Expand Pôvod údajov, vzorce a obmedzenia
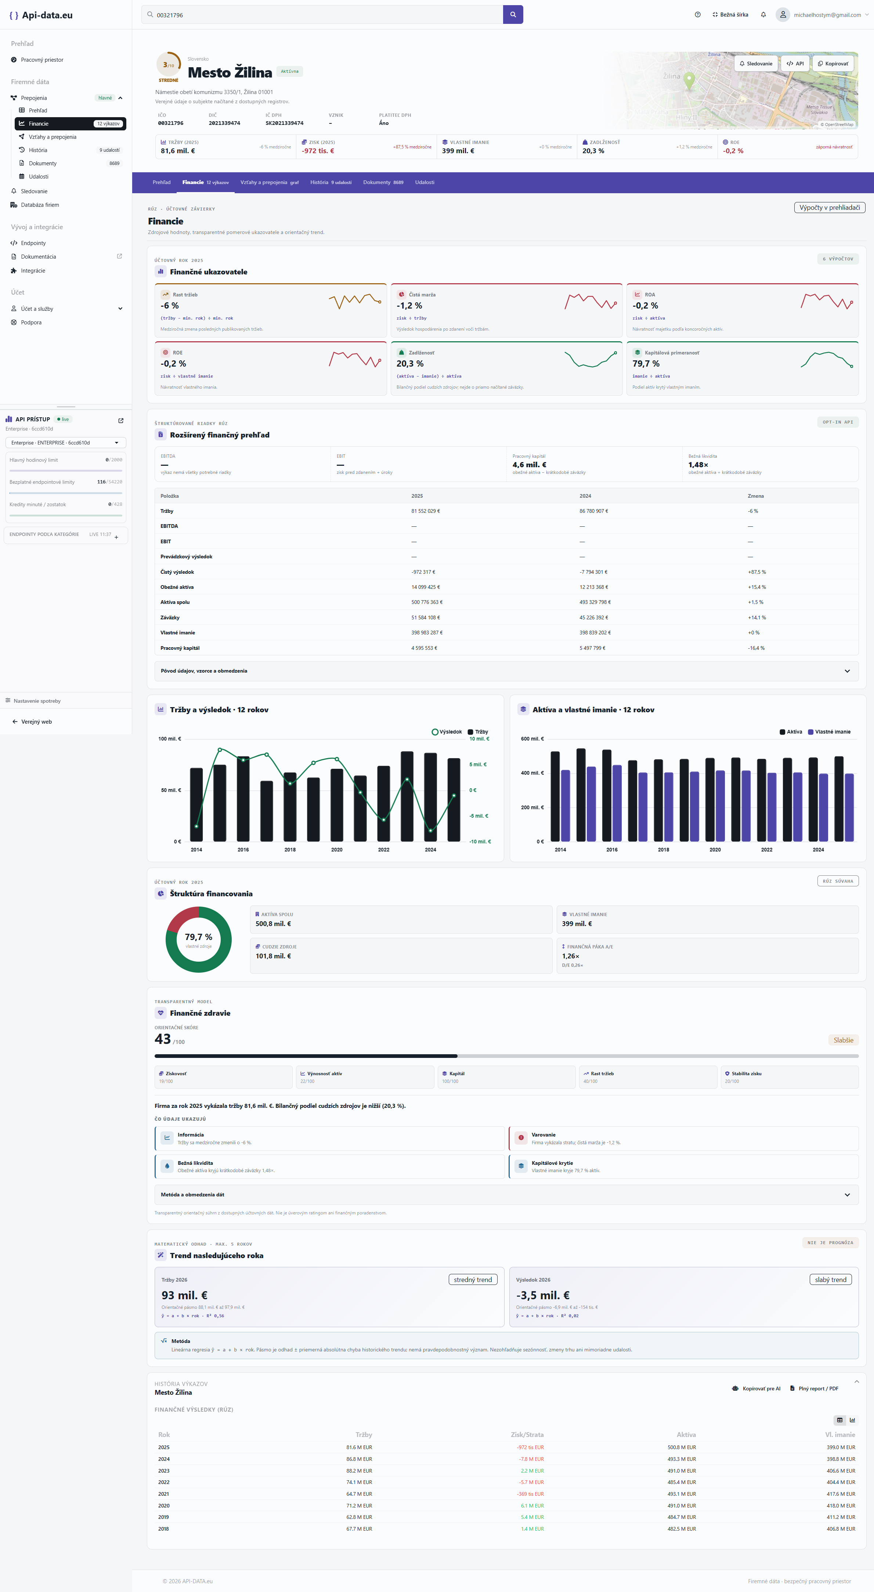This screenshot has width=874, height=1592. pyautogui.click(x=506, y=671)
